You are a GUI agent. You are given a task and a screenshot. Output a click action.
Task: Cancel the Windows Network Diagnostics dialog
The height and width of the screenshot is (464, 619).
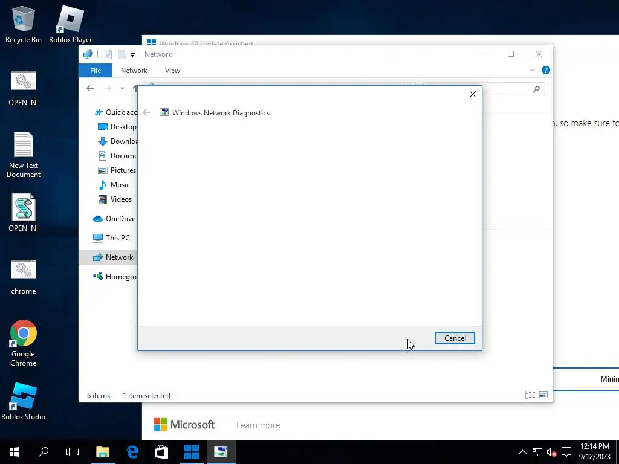(455, 338)
